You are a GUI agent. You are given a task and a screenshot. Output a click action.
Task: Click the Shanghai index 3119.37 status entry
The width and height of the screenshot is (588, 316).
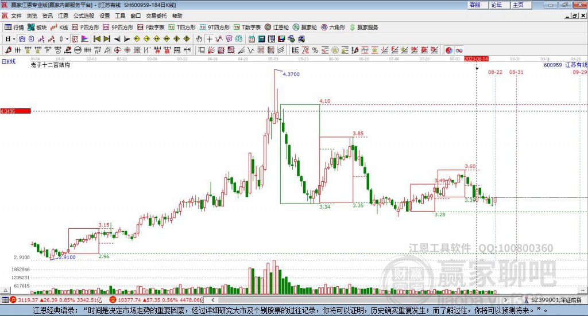[x=56, y=300]
